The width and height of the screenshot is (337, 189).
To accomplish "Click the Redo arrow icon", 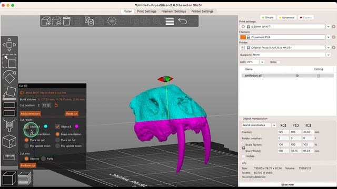I will point(193,21).
